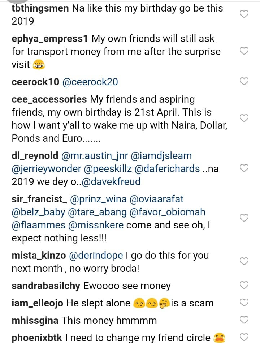
Task: Like sir_francist_'s comment
Action: (244, 218)
